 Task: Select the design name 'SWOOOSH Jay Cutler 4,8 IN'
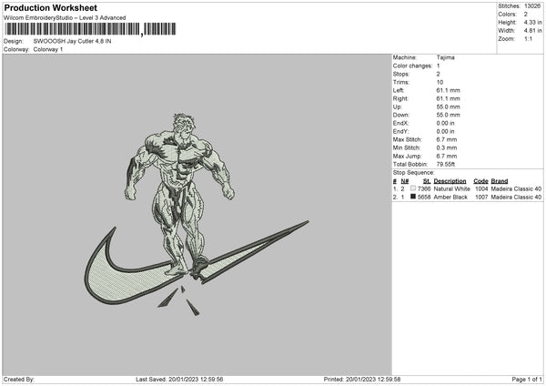point(73,41)
